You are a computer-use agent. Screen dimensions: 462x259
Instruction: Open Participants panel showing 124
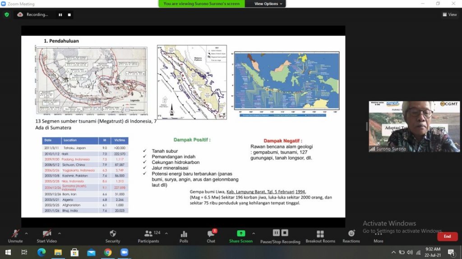click(x=148, y=236)
